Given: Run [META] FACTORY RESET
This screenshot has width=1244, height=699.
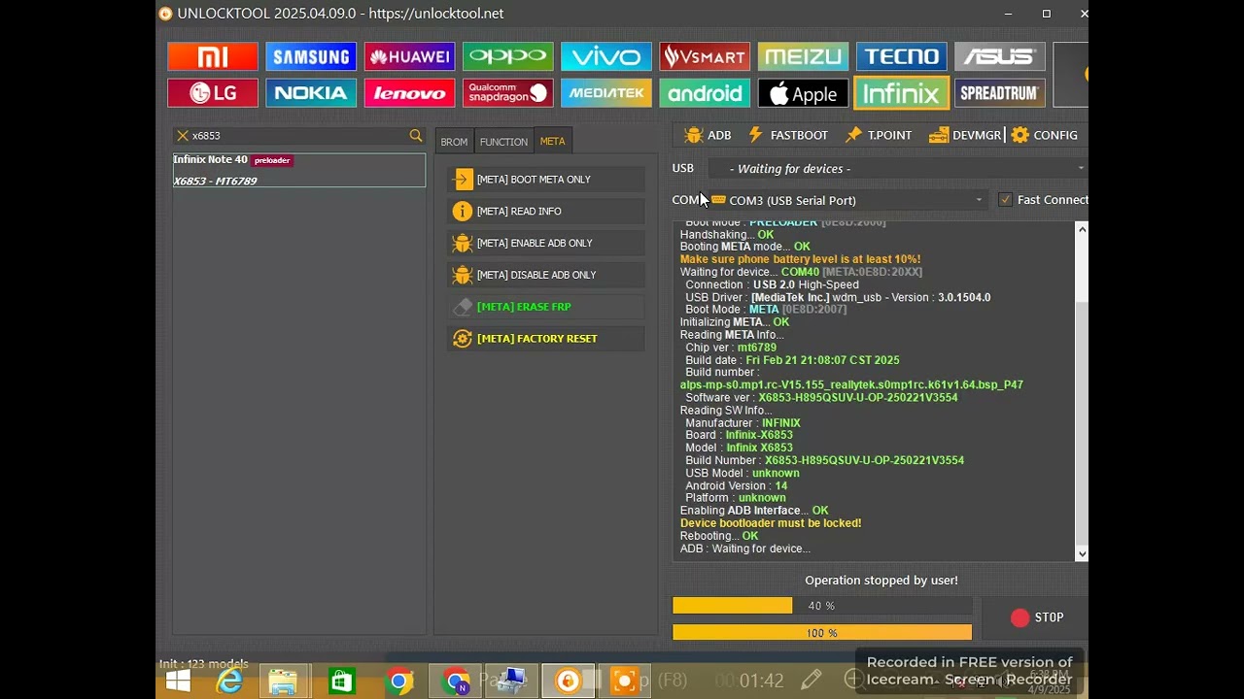Looking at the screenshot, I should (546, 339).
